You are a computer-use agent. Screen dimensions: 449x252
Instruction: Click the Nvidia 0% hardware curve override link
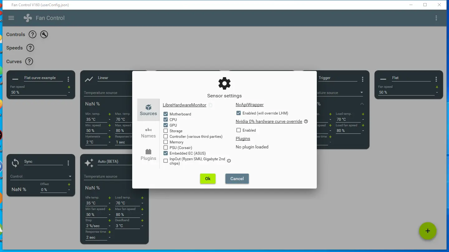tap(269, 121)
